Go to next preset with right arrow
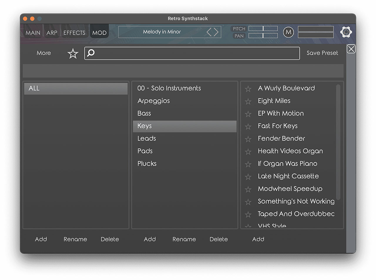This screenshot has width=376, height=280. (216, 32)
